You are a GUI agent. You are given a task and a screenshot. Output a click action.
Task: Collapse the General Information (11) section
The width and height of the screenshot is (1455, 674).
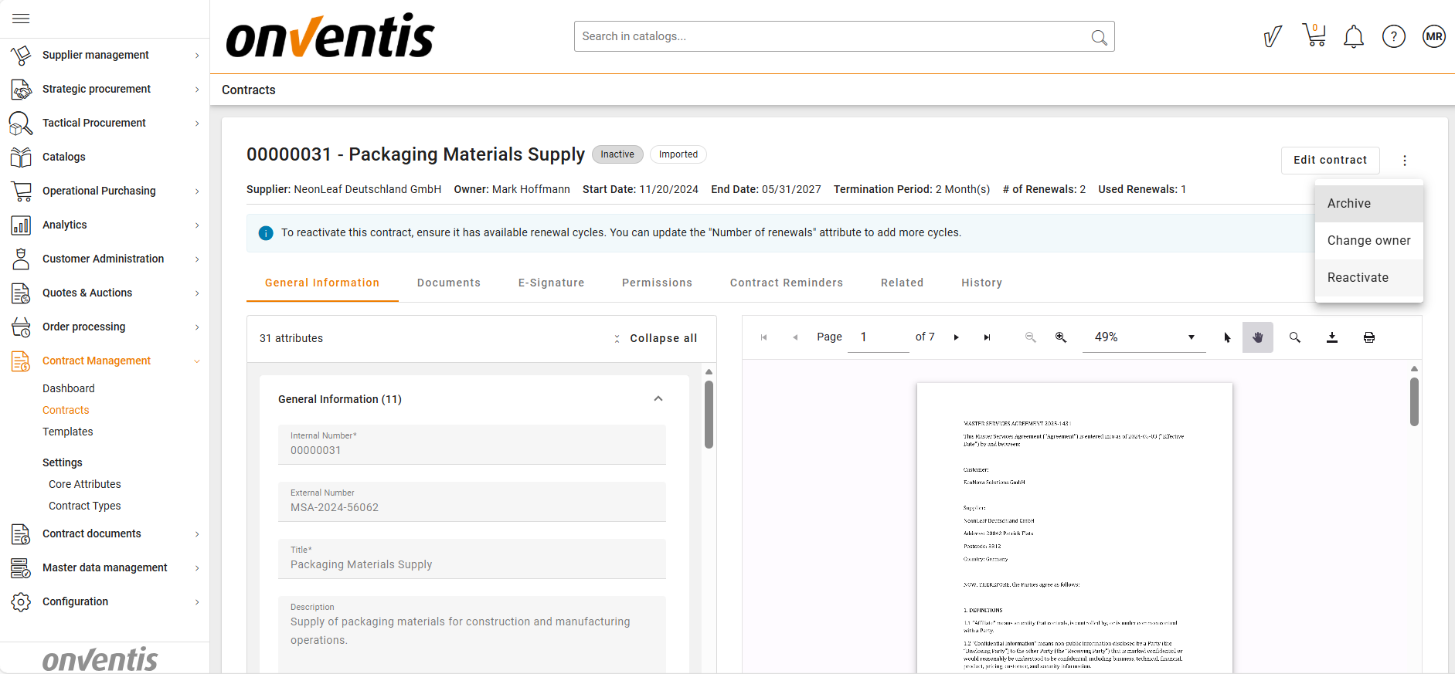tap(658, 399)
